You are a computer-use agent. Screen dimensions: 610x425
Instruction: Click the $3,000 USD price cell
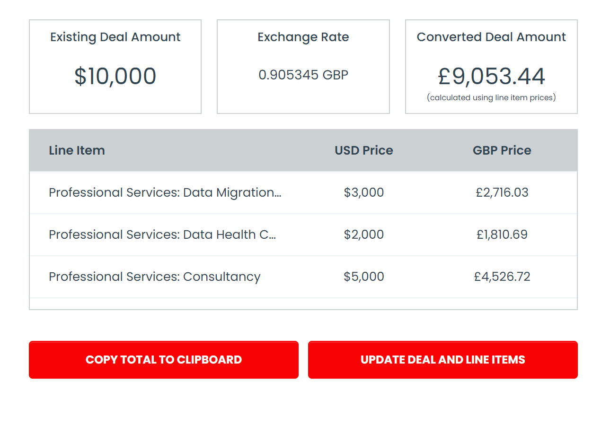point(363,192)
